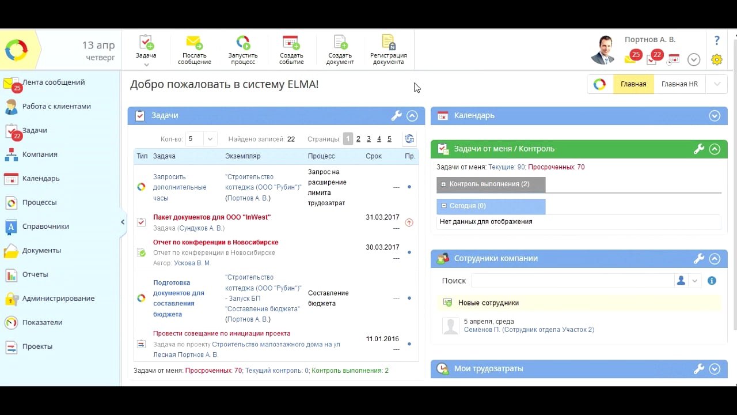This screenshot has height=415, width=737.
Task: Open the help question mark icon
Action: pos(717,40)
